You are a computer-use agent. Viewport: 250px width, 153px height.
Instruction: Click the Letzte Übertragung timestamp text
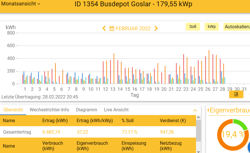tap(40, 97)
